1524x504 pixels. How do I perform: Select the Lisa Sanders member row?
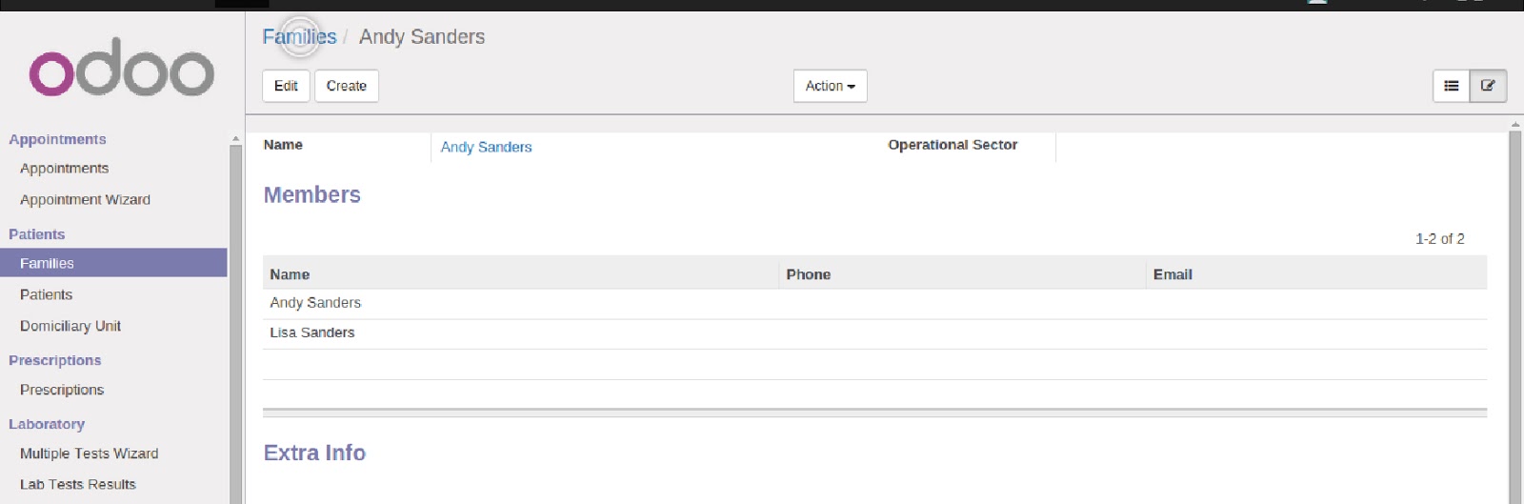(312, 333)
